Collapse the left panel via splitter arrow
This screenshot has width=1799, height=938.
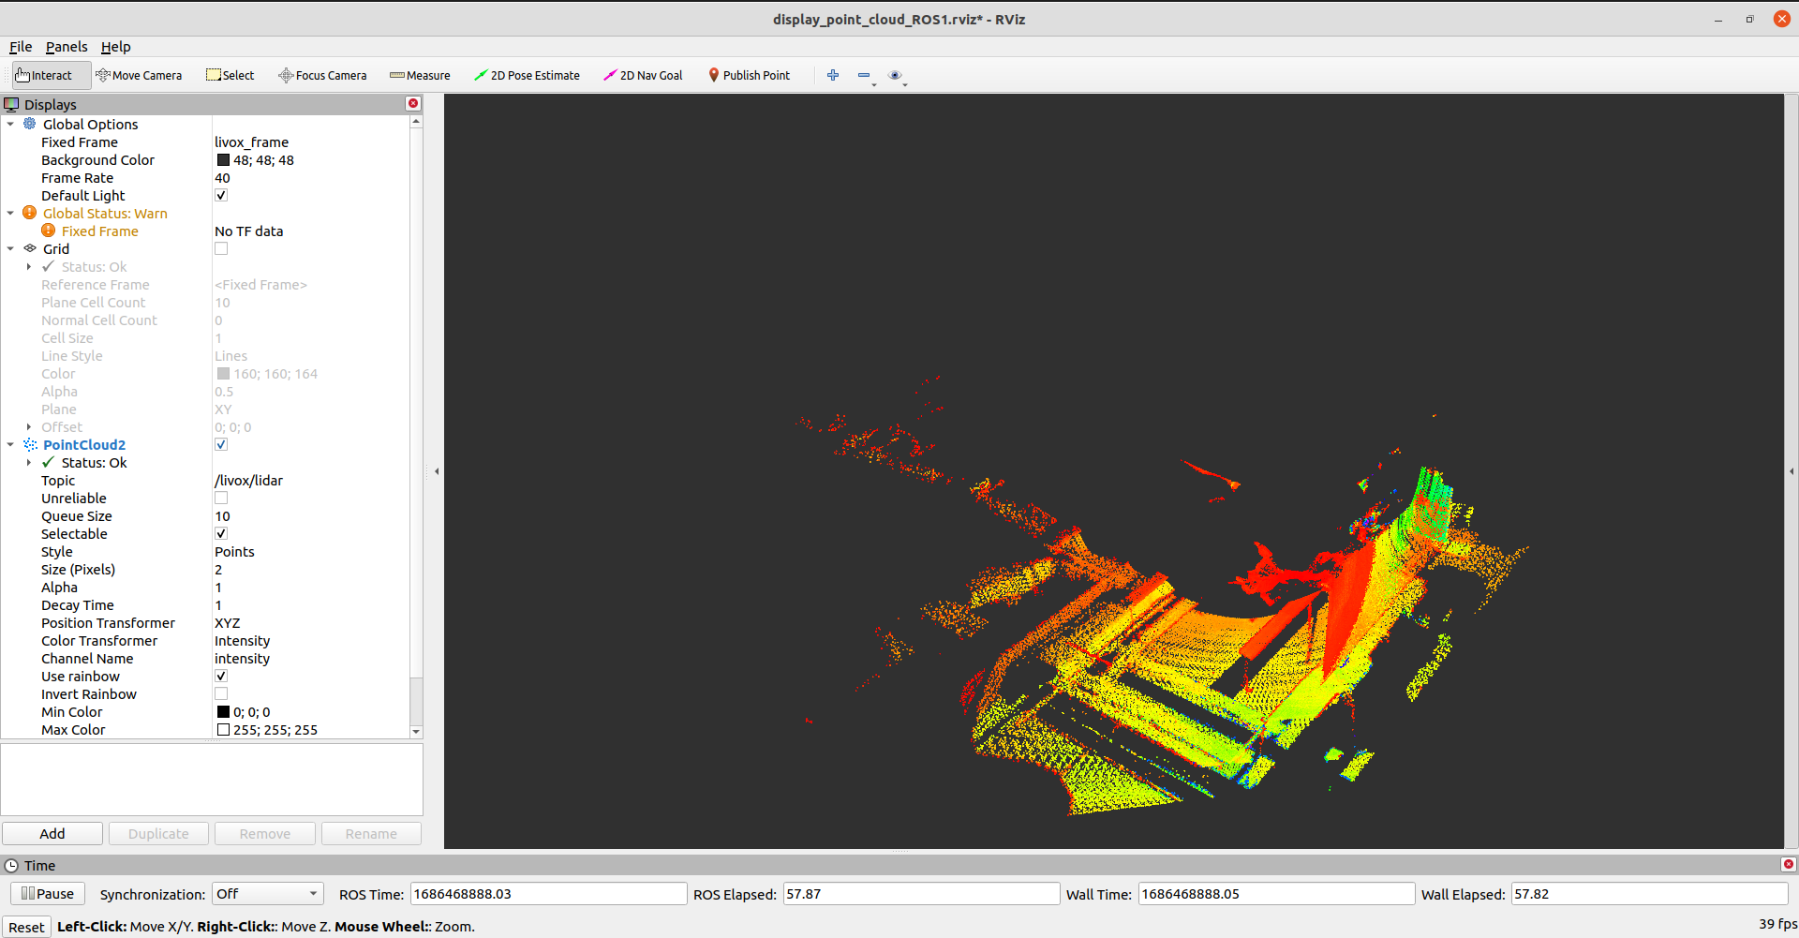point(437,471)
